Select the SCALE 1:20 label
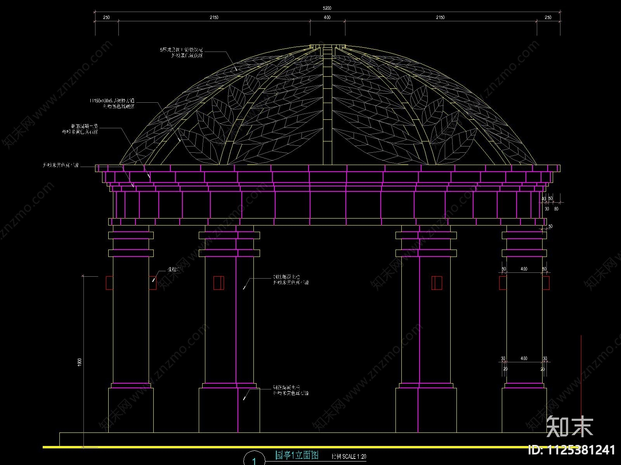 pos(354,457)
